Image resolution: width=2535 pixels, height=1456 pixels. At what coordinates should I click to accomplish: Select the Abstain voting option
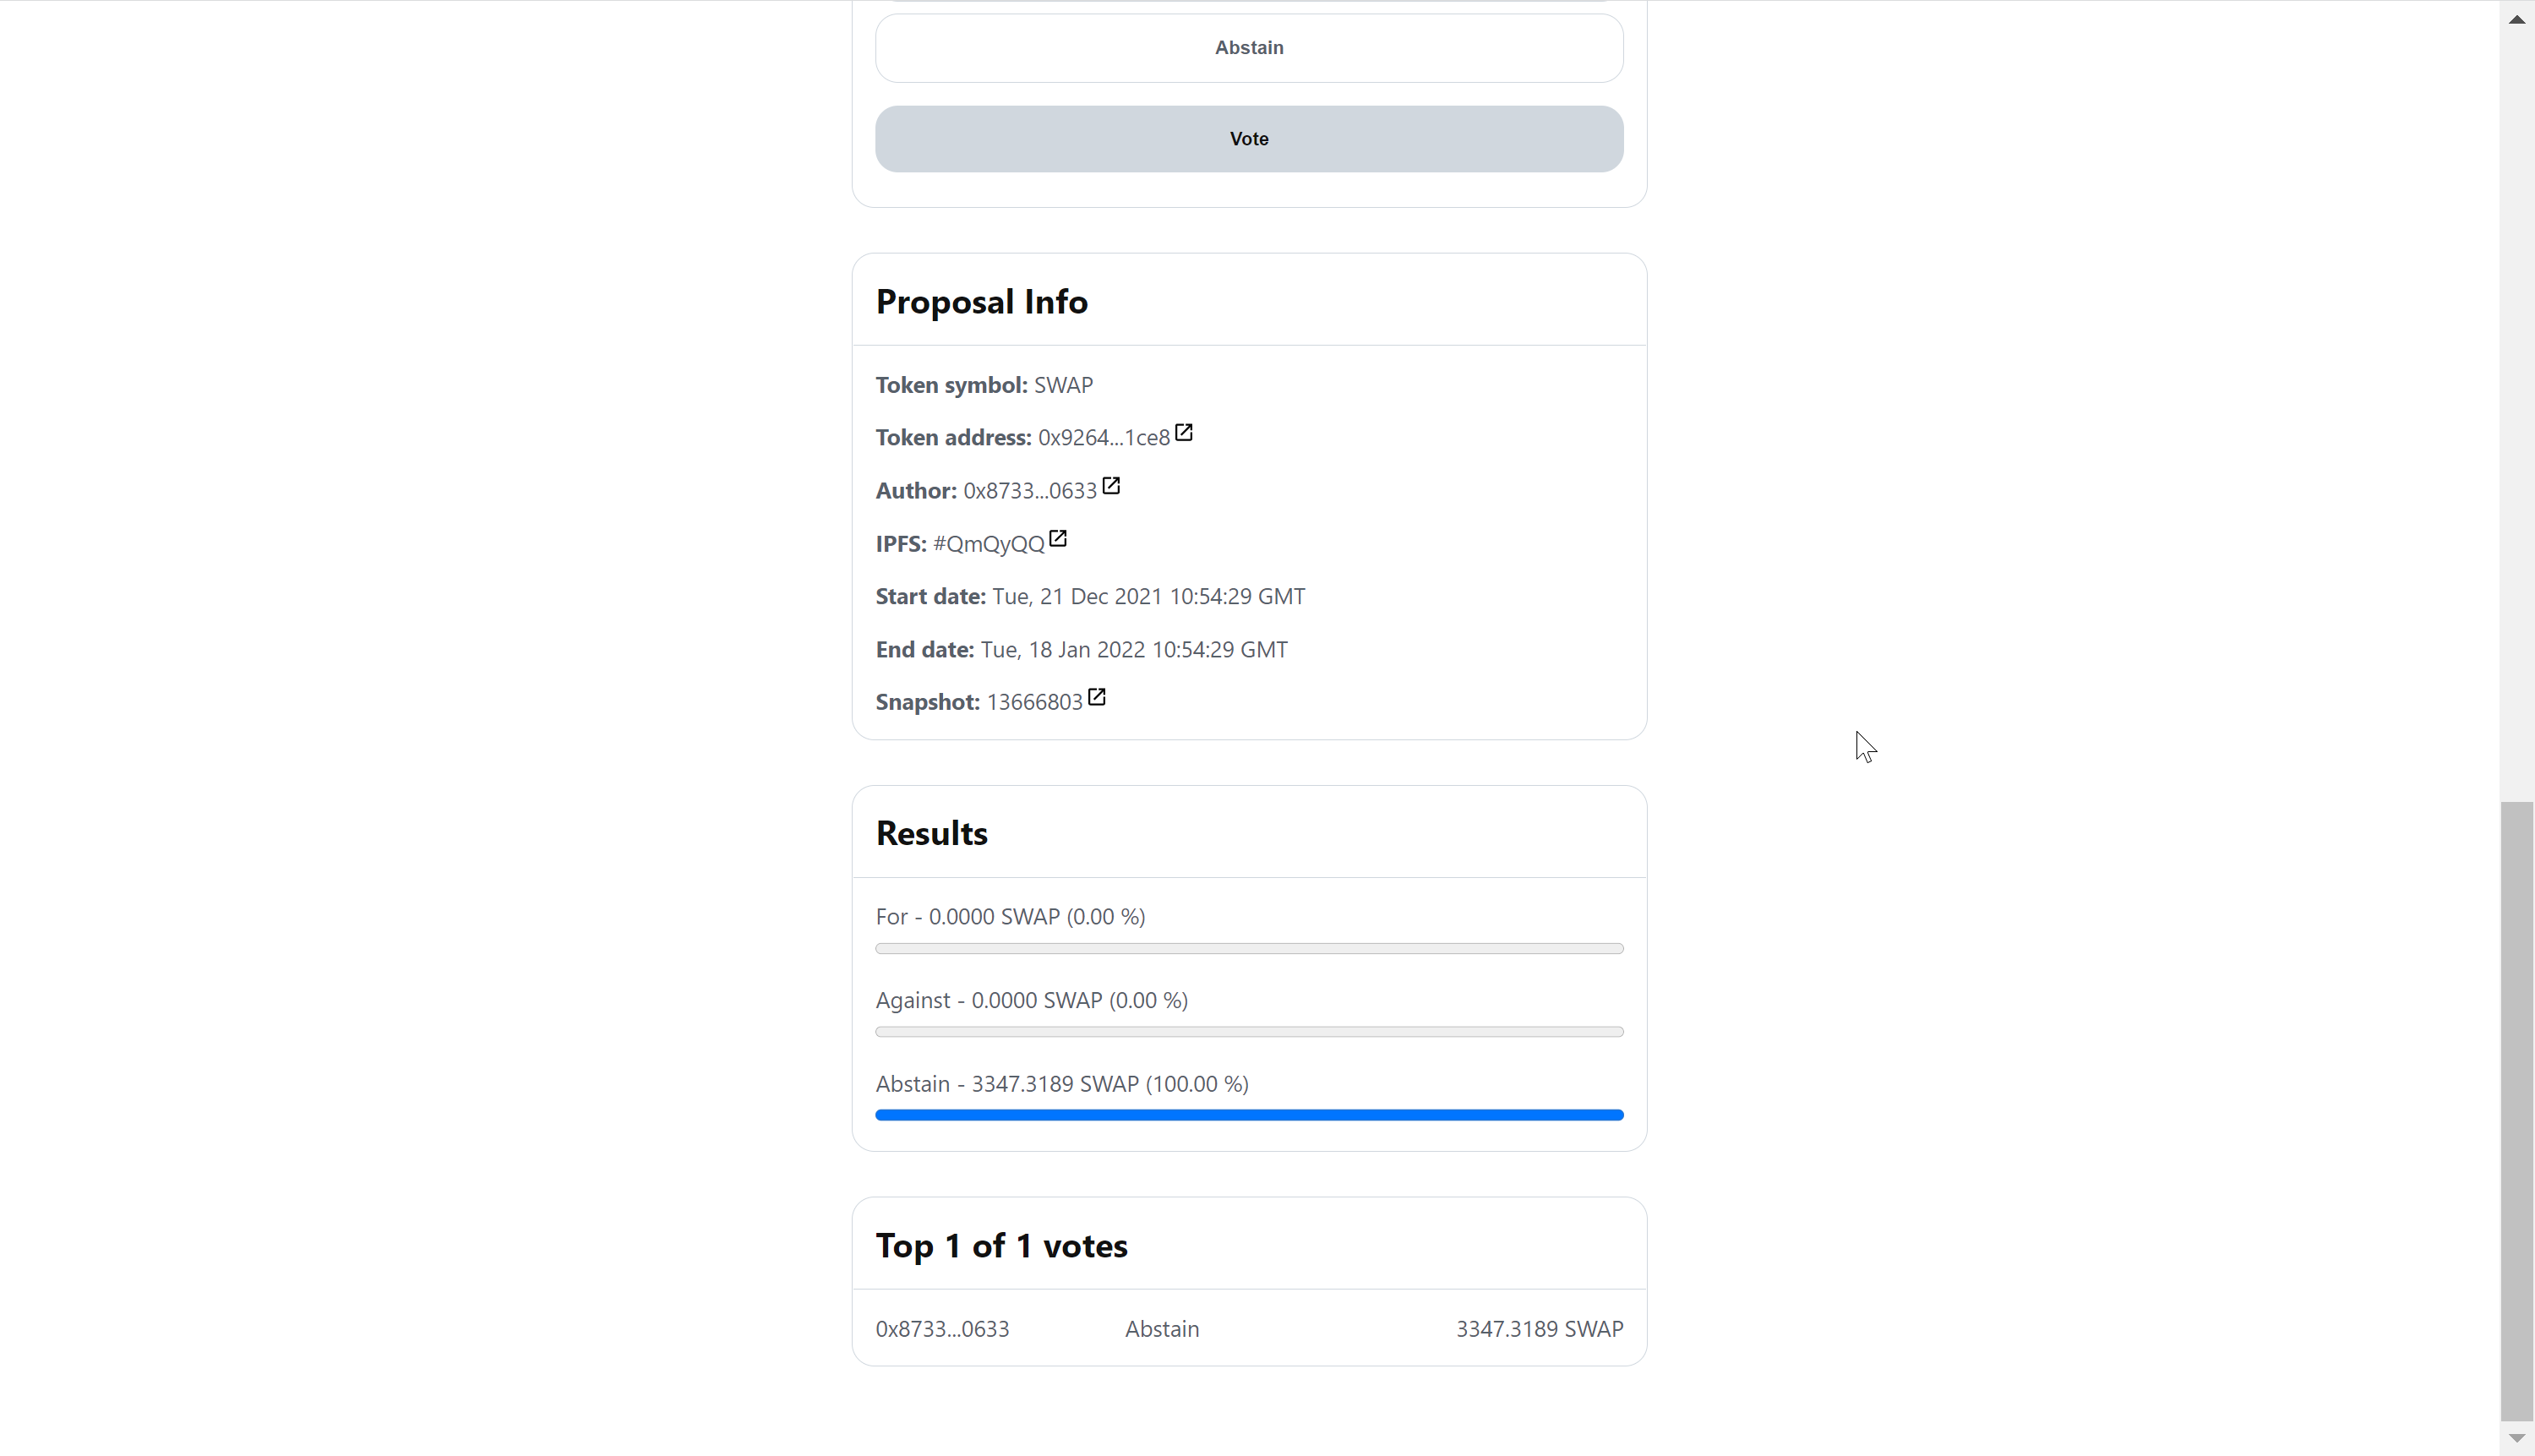[x=1249, y=48]
